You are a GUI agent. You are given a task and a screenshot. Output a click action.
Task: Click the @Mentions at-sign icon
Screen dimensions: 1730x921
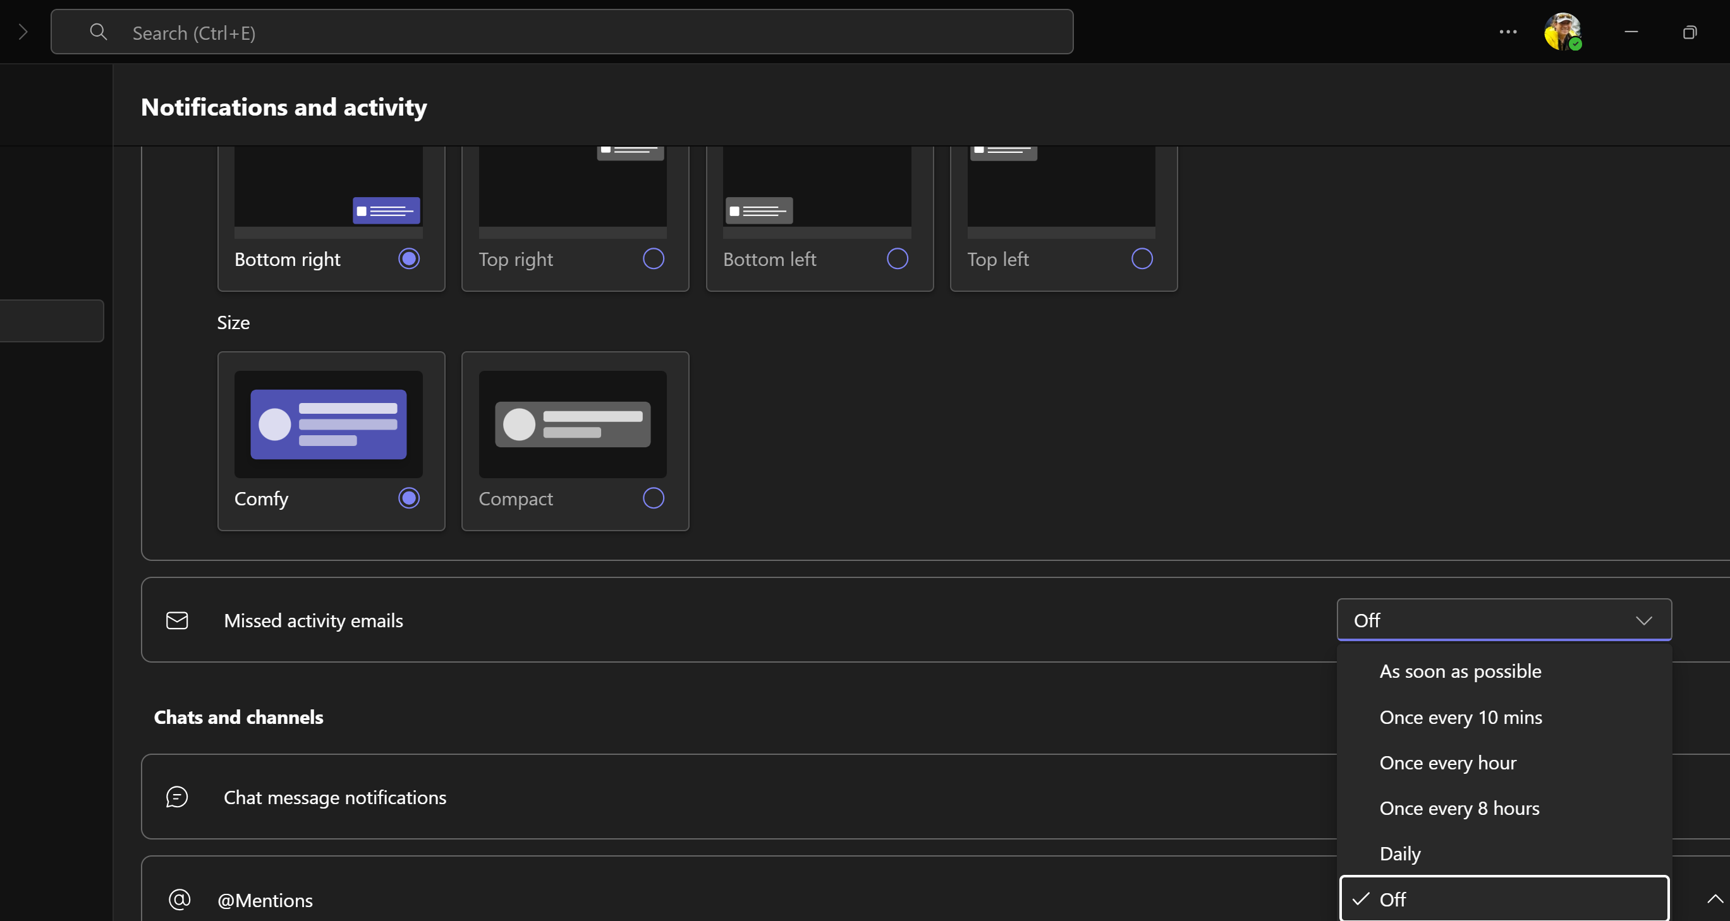(x=180, y=899)
